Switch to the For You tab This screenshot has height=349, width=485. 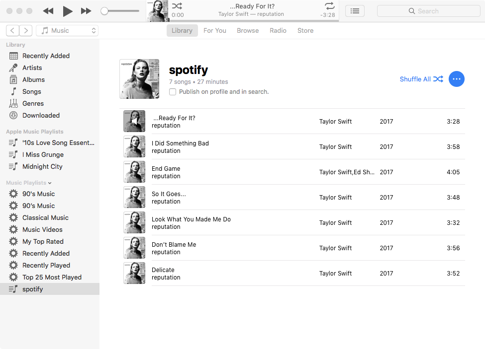pos(215,30)
